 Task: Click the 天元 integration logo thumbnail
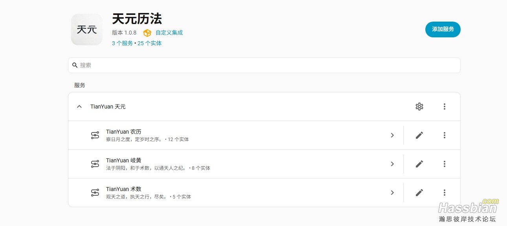(x=87, y=29)
